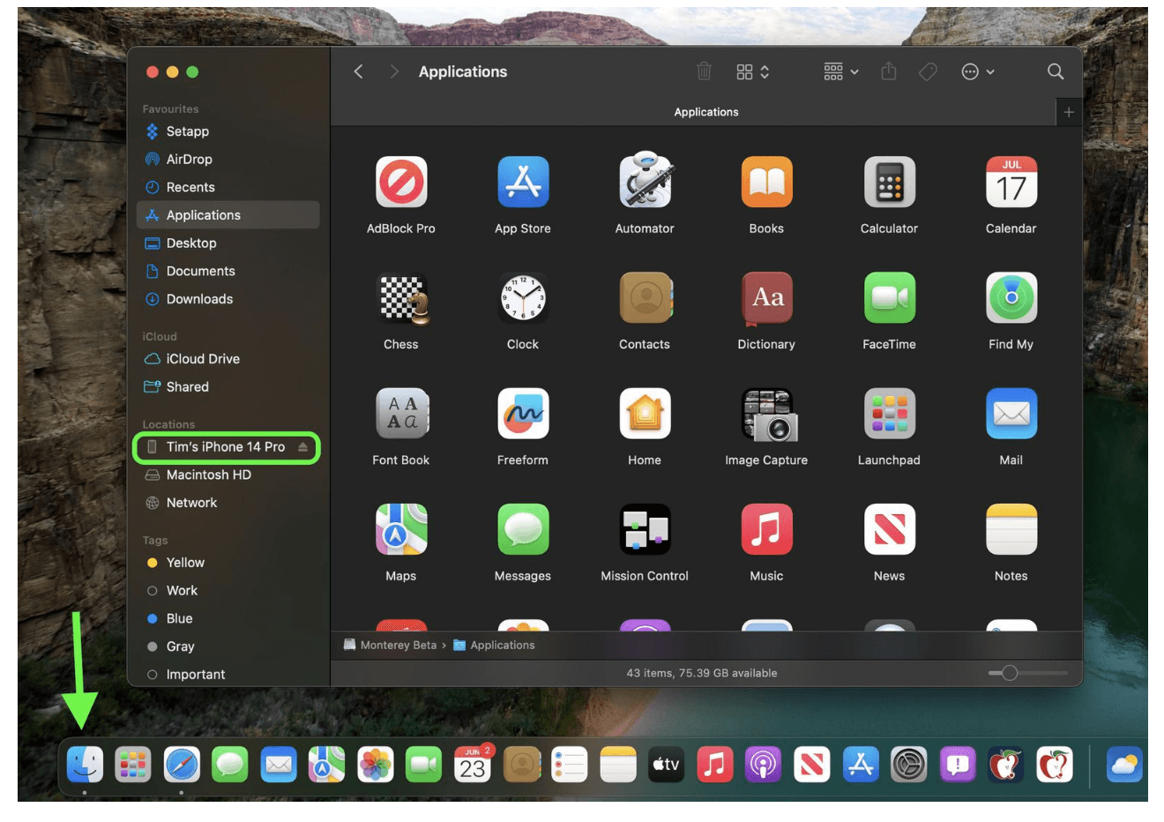
Task: Expand the Group By dropdown in the toolbar
Action: click(x=841, y=71)
